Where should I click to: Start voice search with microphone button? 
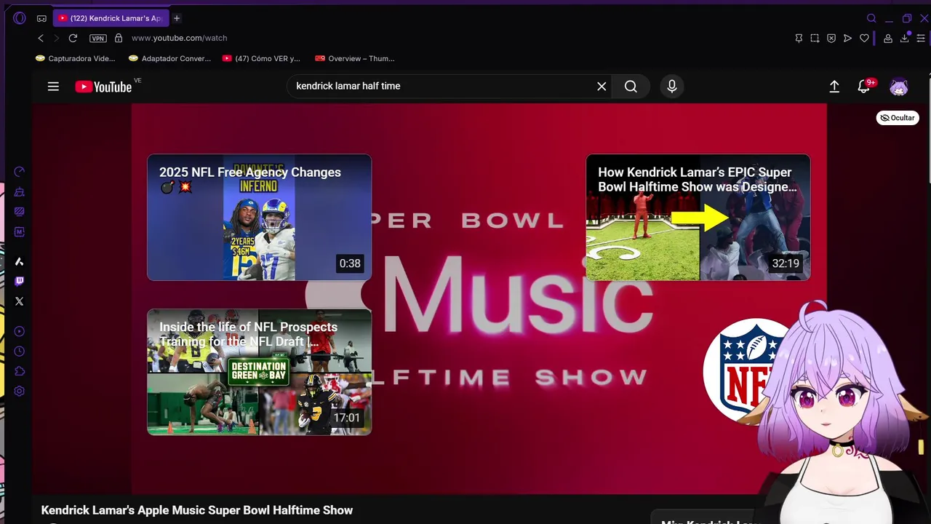click(x=672, y=87)
